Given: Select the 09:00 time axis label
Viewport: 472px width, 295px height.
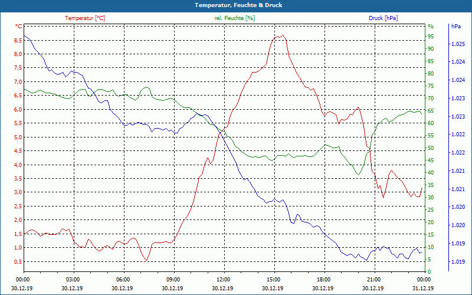Looking at the screenshot, I should 173,279.
